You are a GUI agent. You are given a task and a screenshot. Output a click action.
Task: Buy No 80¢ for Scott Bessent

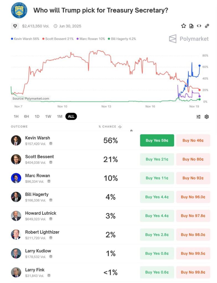coord(193,159)
